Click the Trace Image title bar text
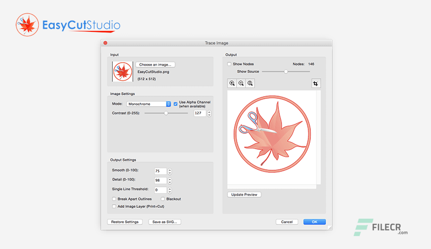The width and height of the screenshot is (431, 249). (217, 43)
